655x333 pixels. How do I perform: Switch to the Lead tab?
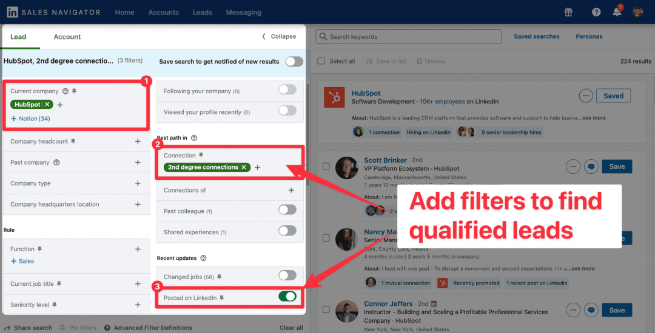pyautogui.click(x=18, y=37)
